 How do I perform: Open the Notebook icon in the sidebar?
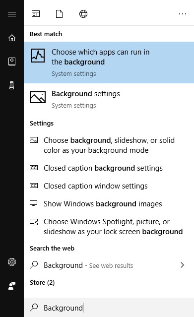coord(12,62)
